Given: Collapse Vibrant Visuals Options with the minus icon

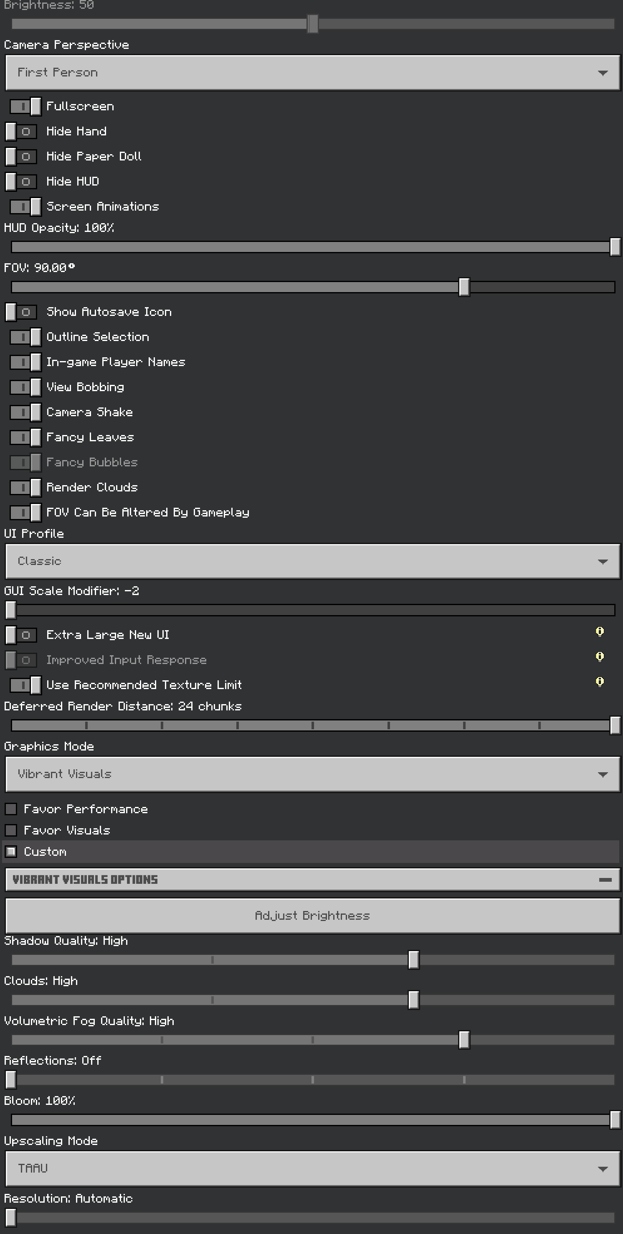Looking at the screenshot, I should (605, 880).
